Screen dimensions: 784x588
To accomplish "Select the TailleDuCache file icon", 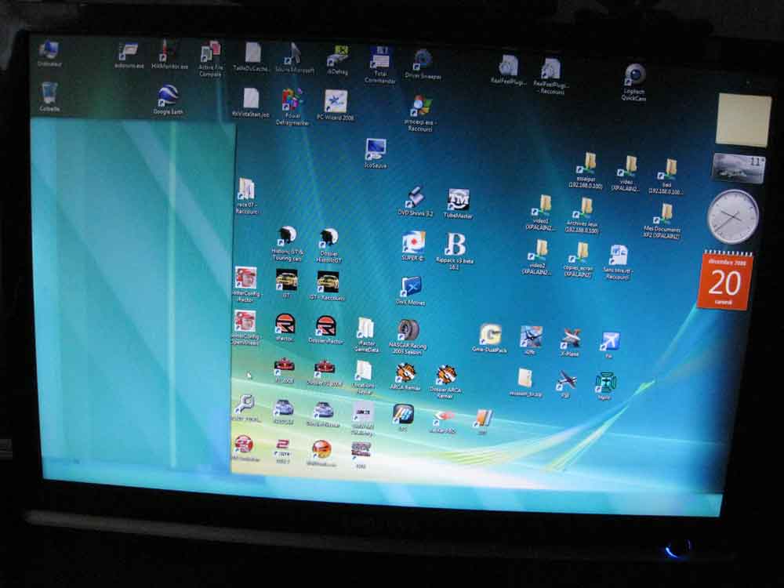I will pyautogui.click(x=252, y=57).
